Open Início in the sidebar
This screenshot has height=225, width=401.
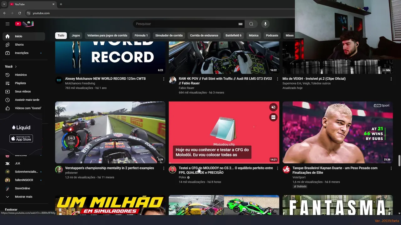click(24, 36)
